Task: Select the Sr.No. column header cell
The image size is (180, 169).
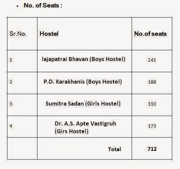Action: tap(22, 34)
